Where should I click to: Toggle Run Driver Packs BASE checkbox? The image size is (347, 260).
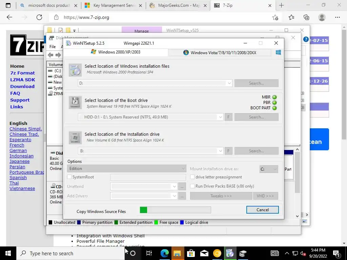coord(192,186)
